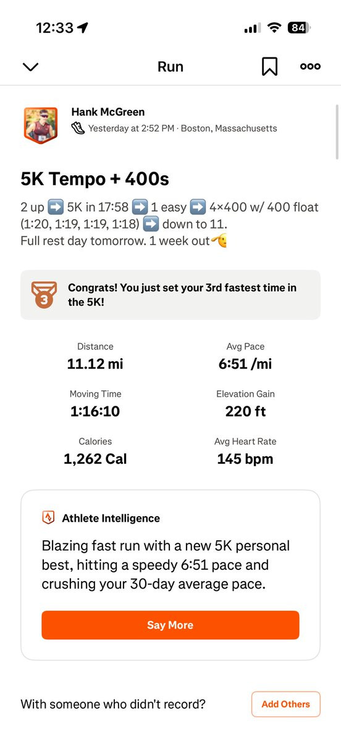Open the three-dot more options menu
The width and height of the screenshot is (341, 741).
click(x=310, y=67)
